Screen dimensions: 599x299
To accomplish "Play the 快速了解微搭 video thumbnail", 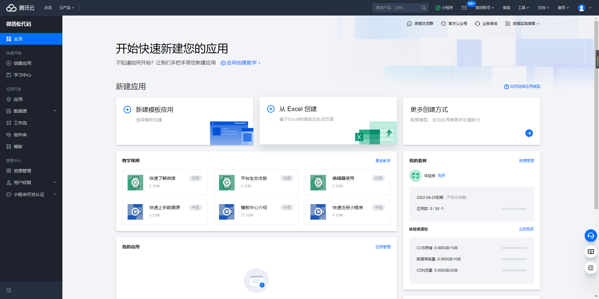I will [135, 183].
